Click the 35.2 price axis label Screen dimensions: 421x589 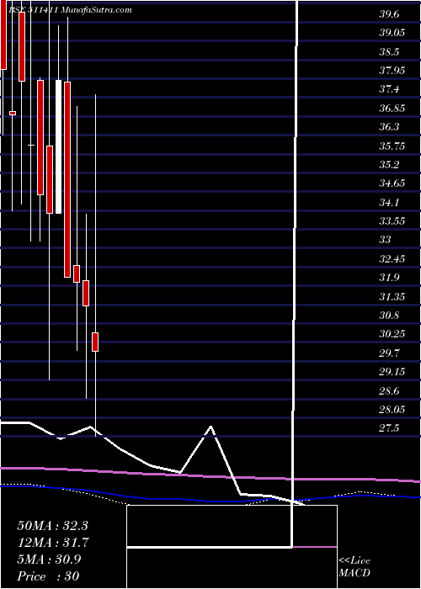pos(389,165)
